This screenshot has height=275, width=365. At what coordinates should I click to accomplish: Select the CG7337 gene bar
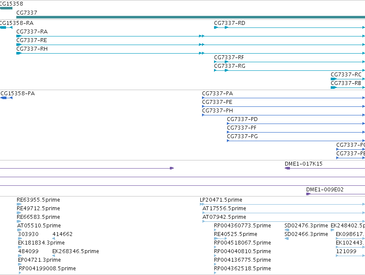click(x=190, y=17)
